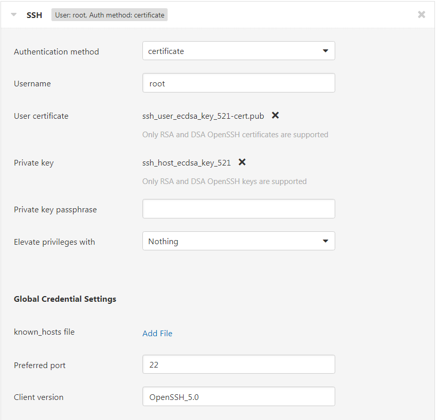Viewport: 436px width, 420px height.
Task: Click the ssh_host_ecdsa_key_521 file name
Action: 187,162
